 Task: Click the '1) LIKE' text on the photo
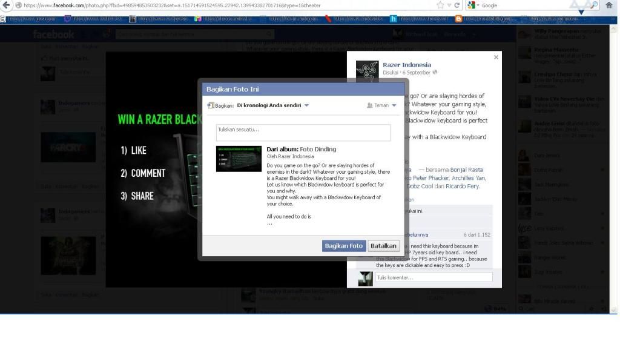(x=134, y=150)
